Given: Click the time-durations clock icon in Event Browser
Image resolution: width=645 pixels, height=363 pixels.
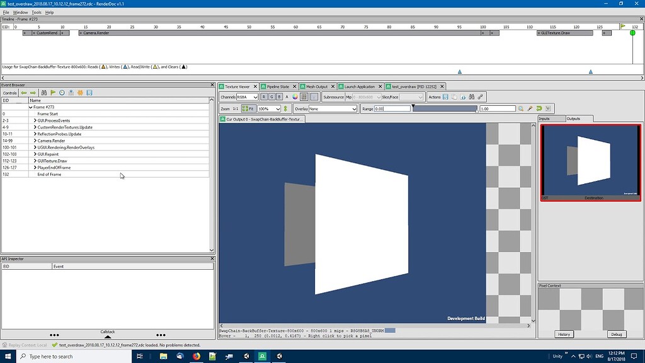Looking at the screenshot, I should click(x=62, y=93).
